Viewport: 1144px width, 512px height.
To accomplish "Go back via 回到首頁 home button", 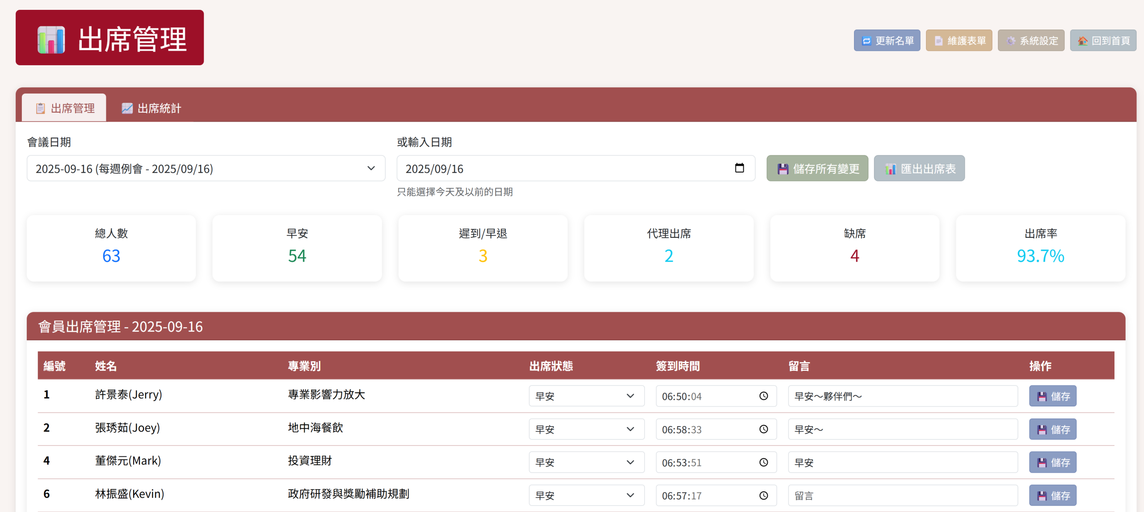I will tap(1103, 41).
